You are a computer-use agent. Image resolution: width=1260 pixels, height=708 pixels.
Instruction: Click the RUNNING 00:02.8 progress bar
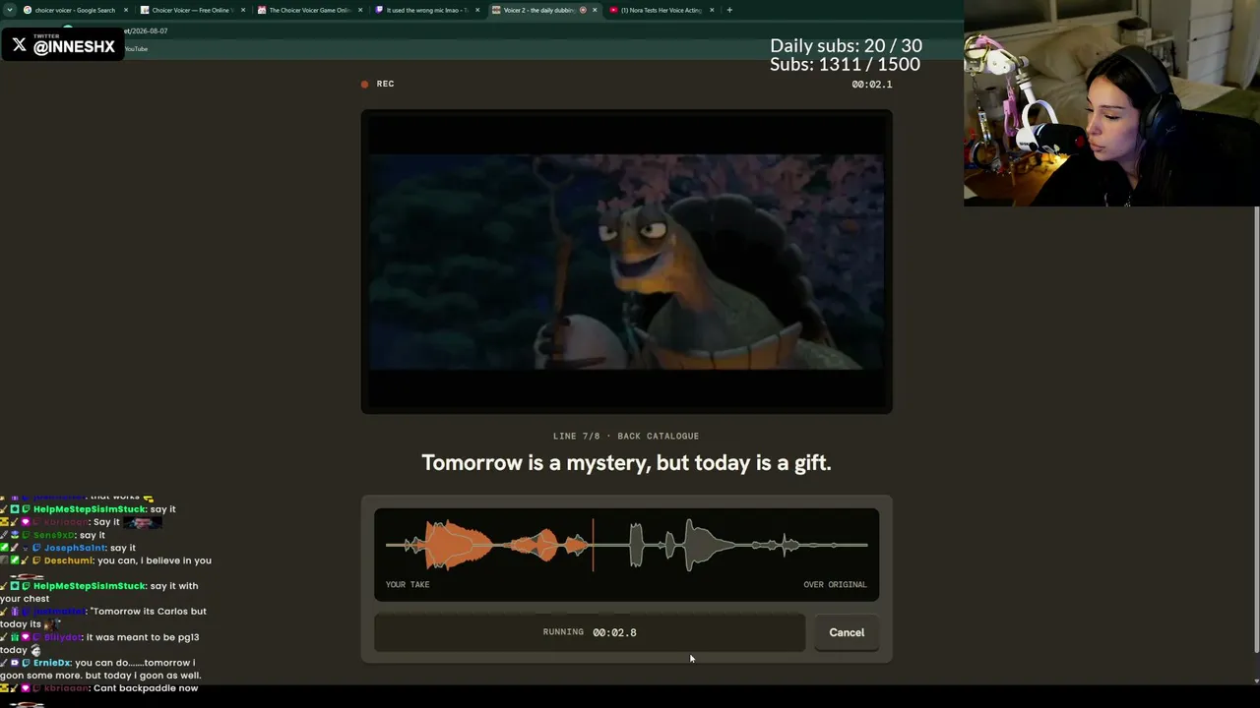click(590, 633)
